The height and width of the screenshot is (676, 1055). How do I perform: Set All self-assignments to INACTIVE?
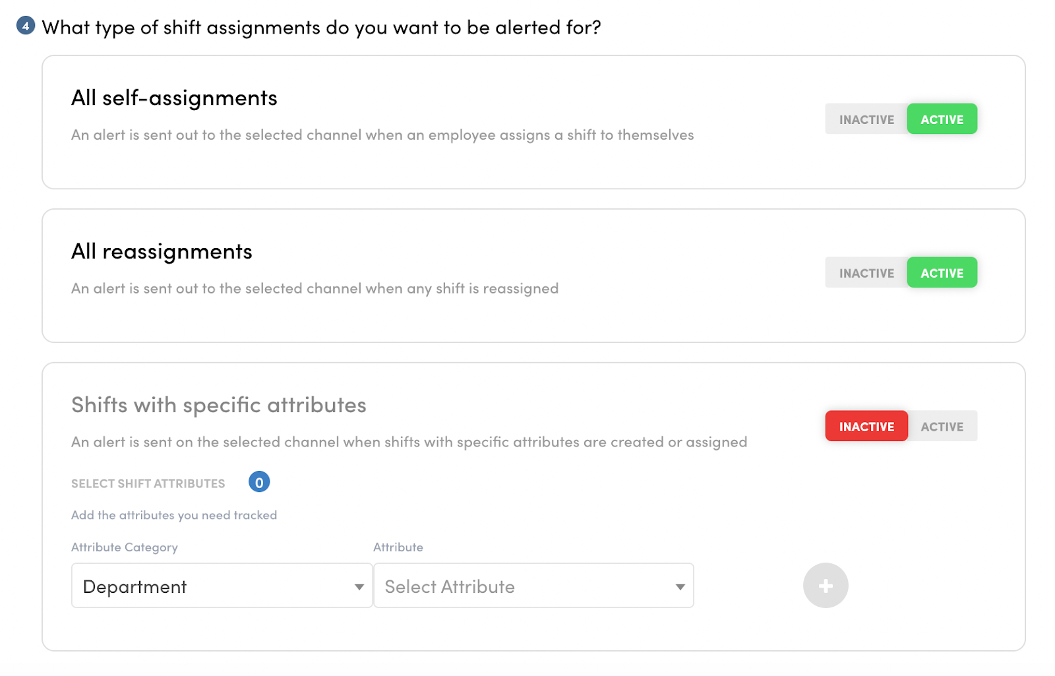pos(866,119)
